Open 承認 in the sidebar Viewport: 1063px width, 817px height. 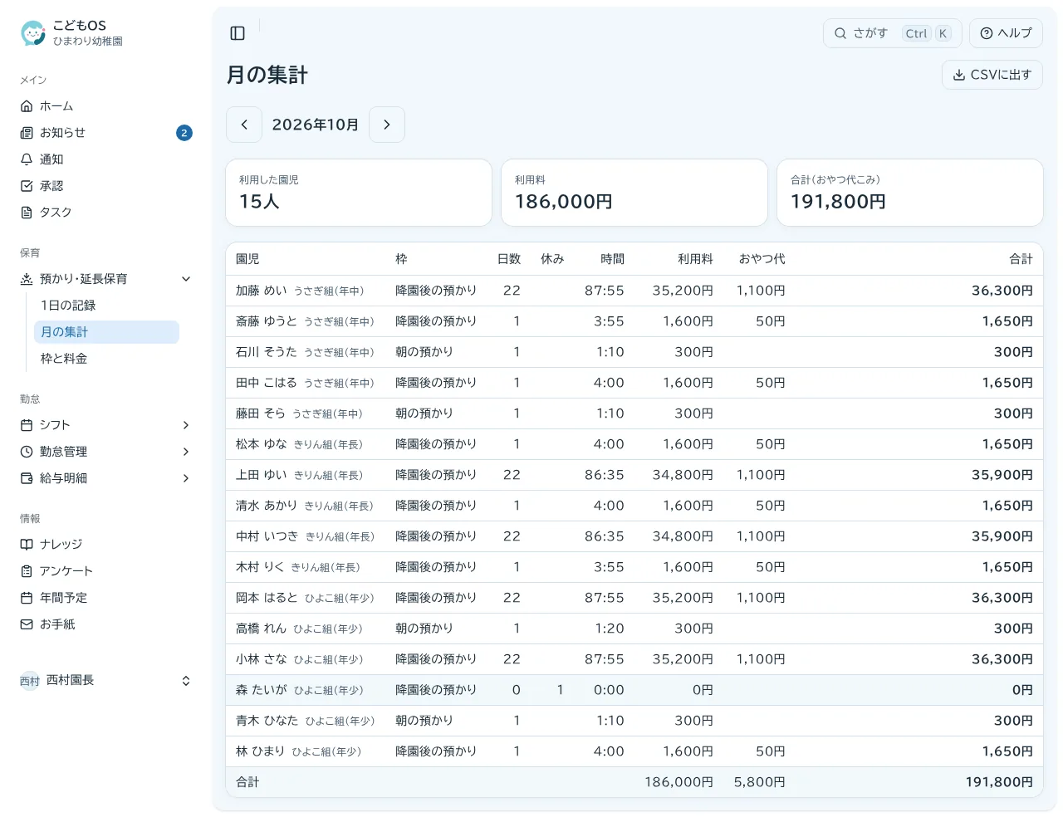[x=106, y=186]
